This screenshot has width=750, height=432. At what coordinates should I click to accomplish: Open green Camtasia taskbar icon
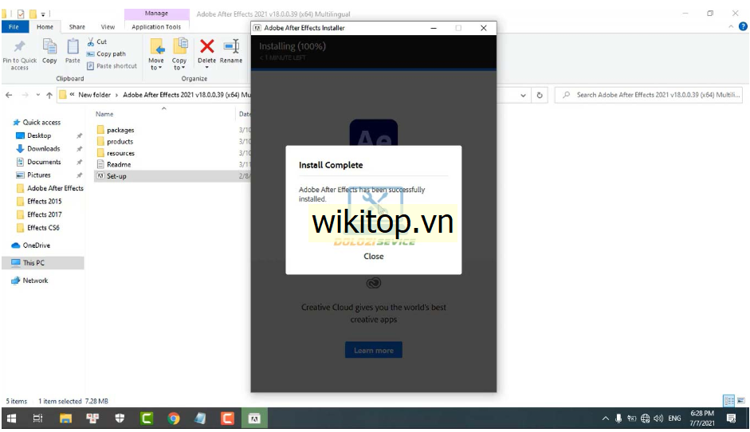click(x=147, y=418)
